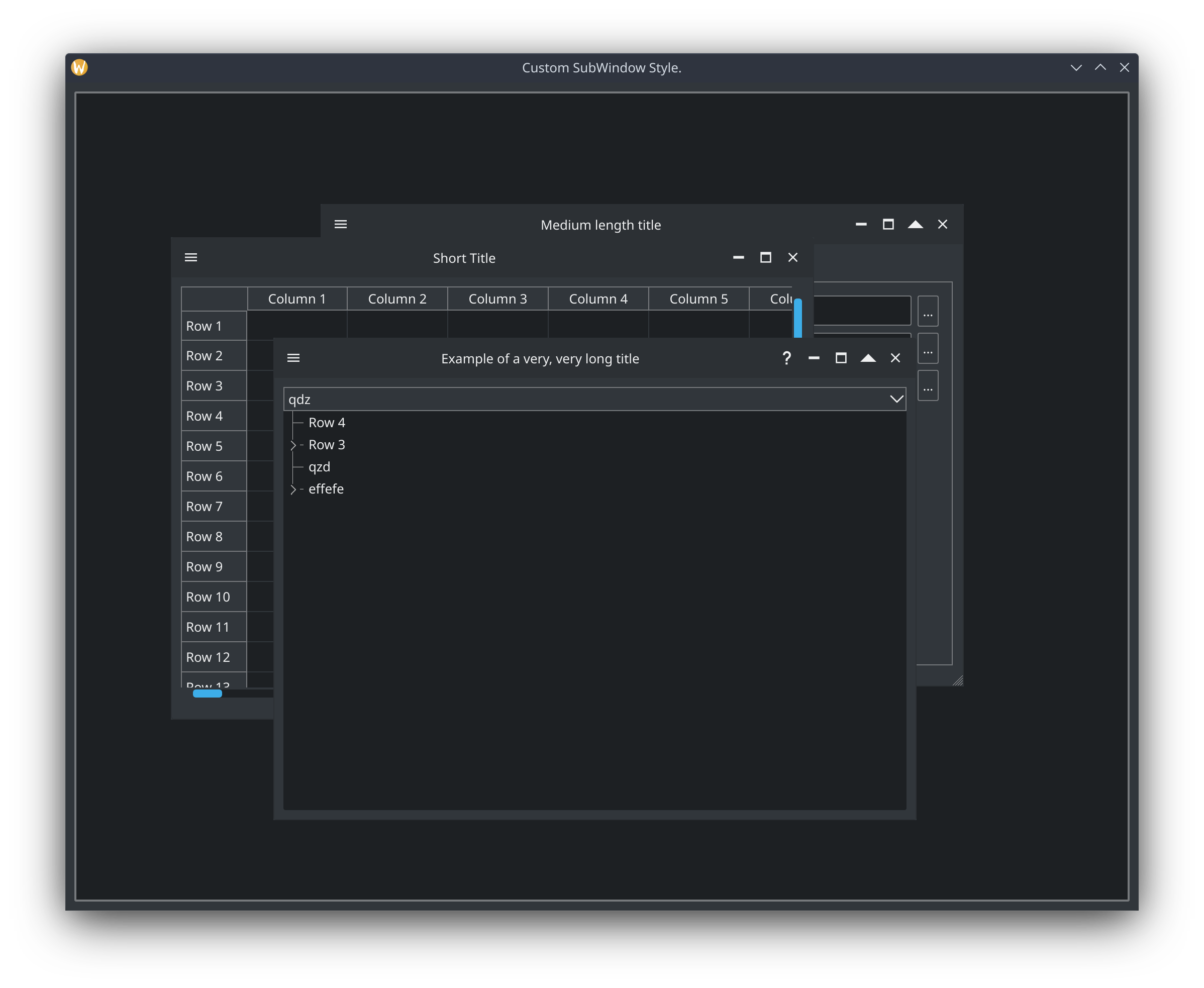Close the Short Title subwindow

792,258
